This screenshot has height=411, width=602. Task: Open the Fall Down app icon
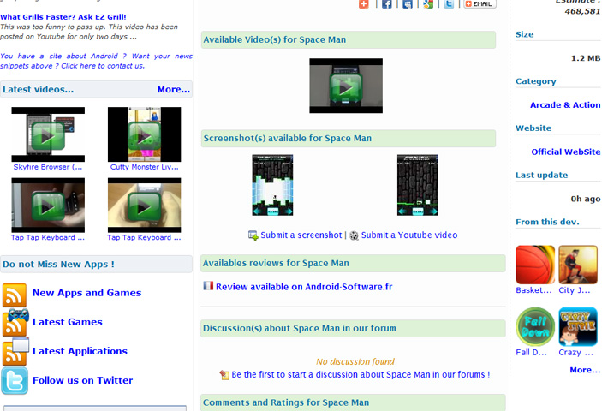click(x=534, y=326)
